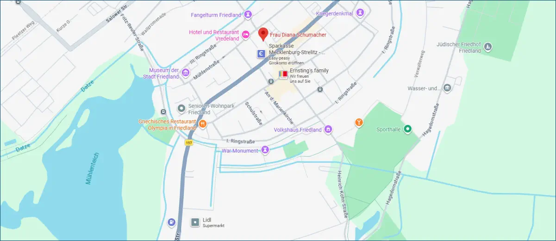The image size is (556, 241).
Task: Click the Hotel Vredeland bed icon
Action: (x=246, y=34)
